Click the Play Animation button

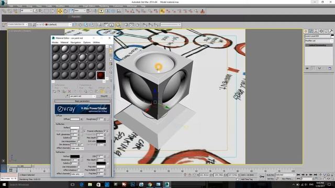(x=307, y=175)
